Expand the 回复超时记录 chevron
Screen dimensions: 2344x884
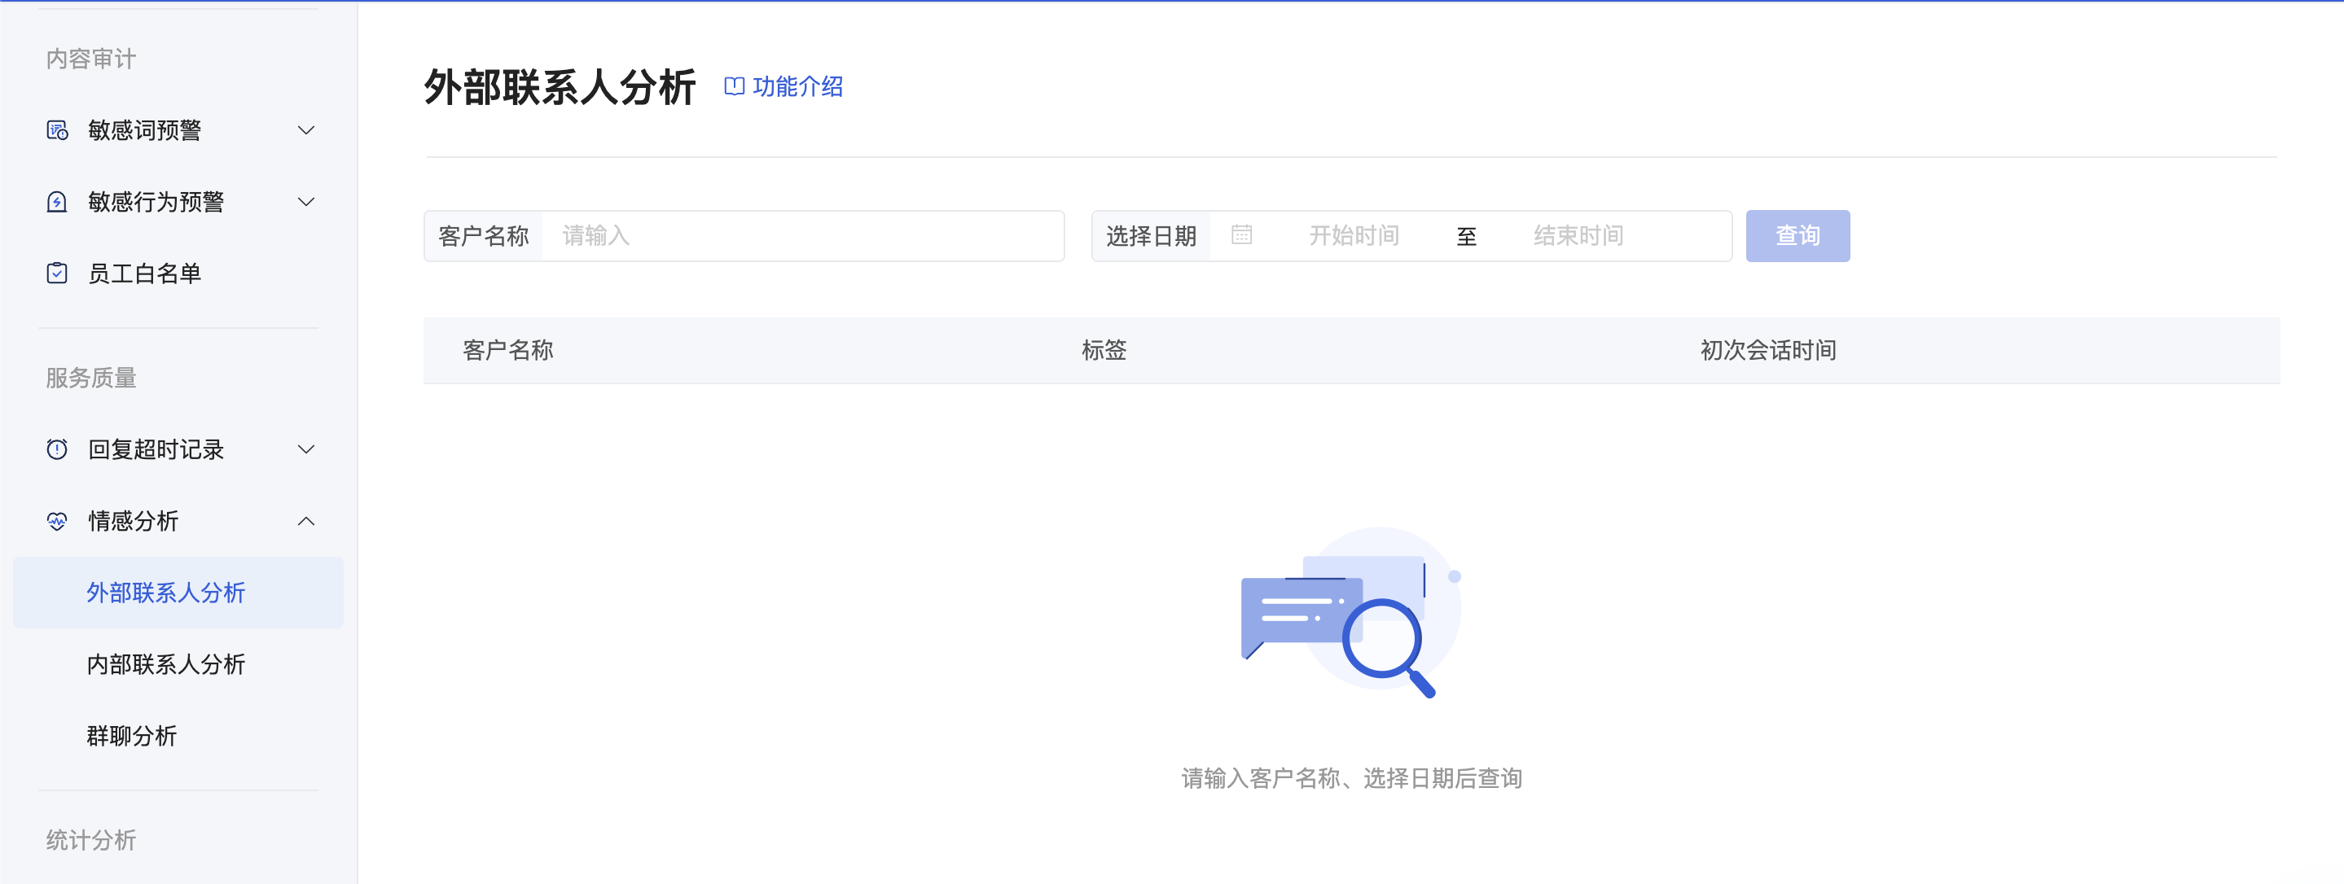pos(307,449)
